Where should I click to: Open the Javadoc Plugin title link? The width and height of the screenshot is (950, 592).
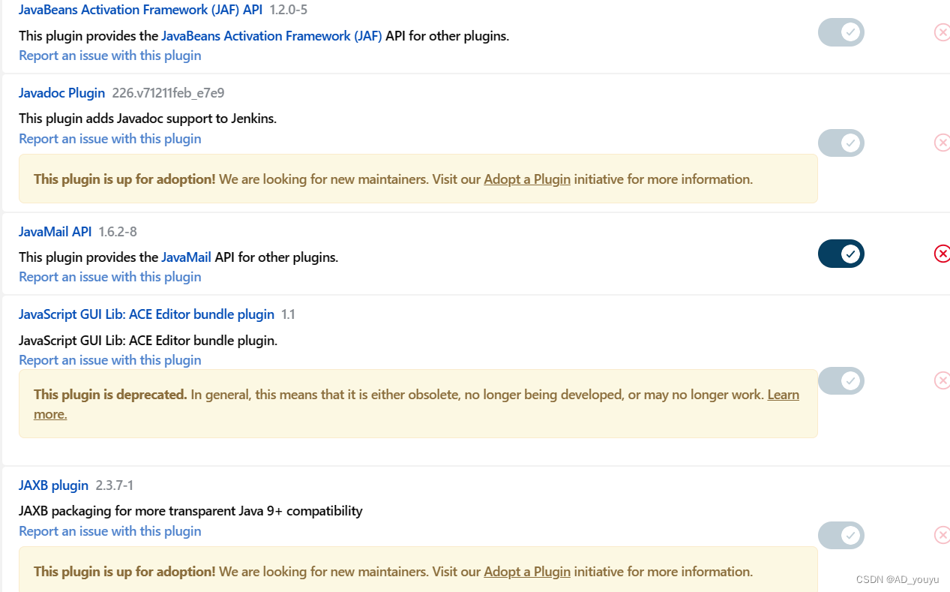tap(61, 93)
